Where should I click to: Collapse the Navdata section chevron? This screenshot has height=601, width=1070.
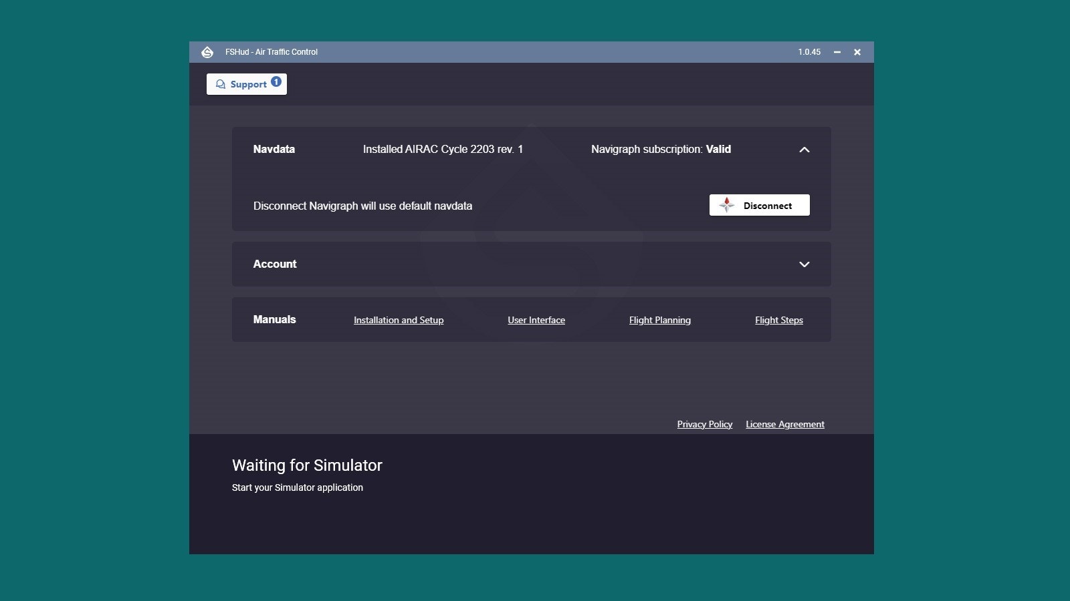[804, 150]
